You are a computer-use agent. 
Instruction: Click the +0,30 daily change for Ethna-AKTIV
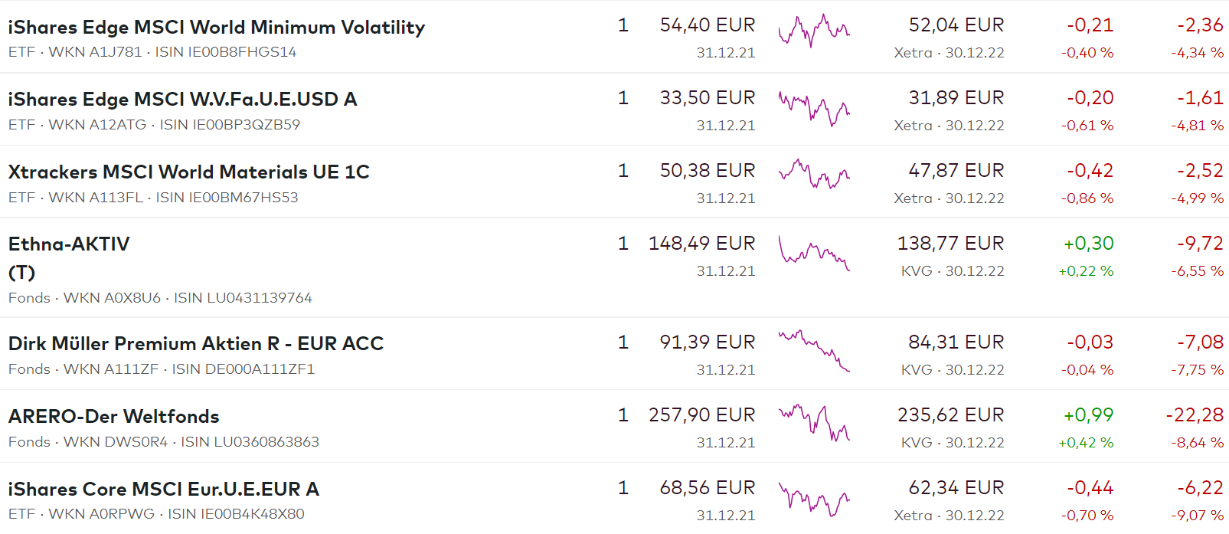(1088, 244)
